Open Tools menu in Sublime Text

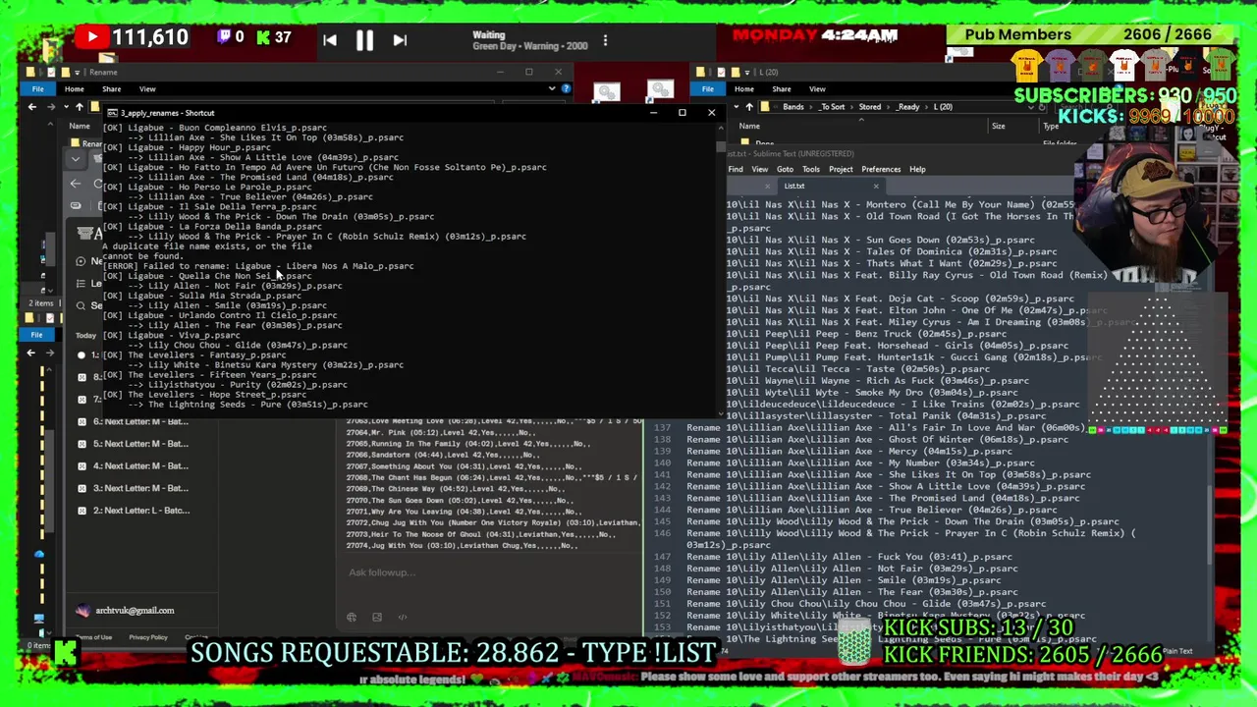(x=810, y=169)
